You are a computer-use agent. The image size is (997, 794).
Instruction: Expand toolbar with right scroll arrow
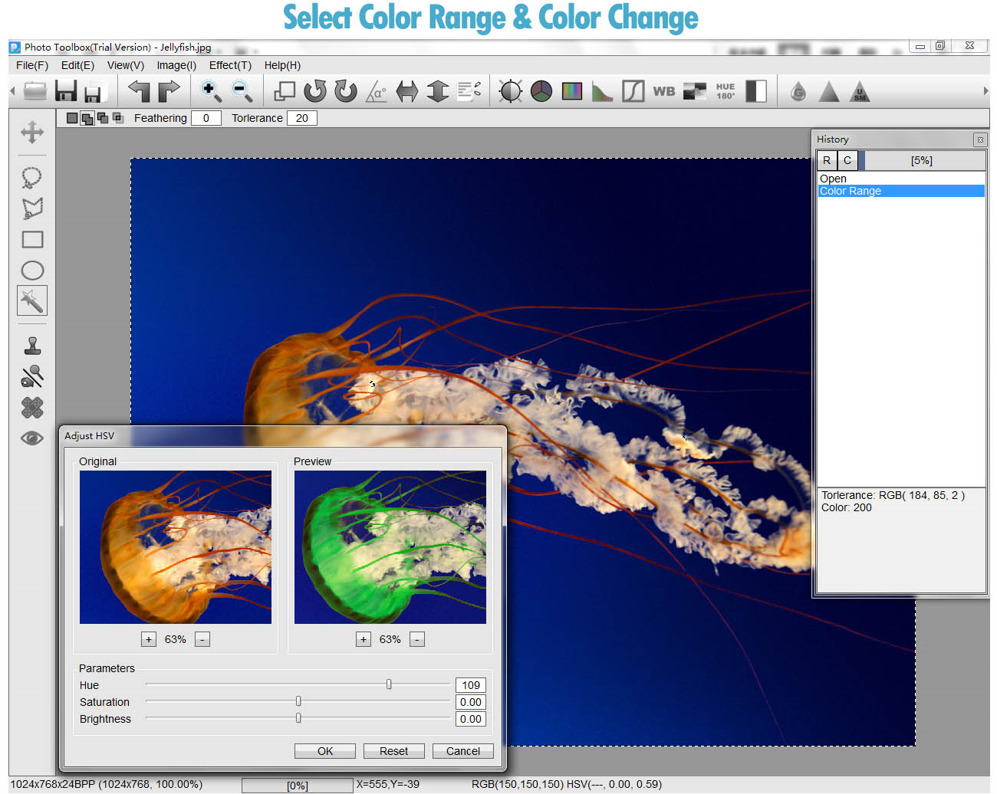coord(985,91)
